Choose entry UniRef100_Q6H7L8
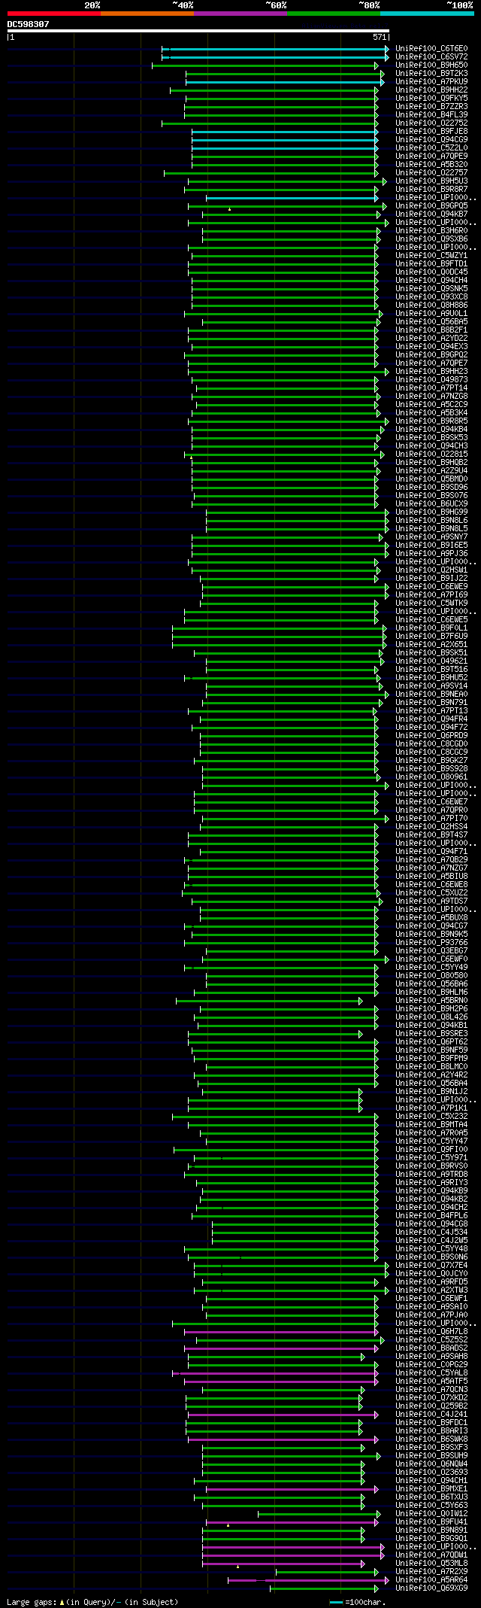Viewport: 481px width, 1608px height. point(431,1332)
